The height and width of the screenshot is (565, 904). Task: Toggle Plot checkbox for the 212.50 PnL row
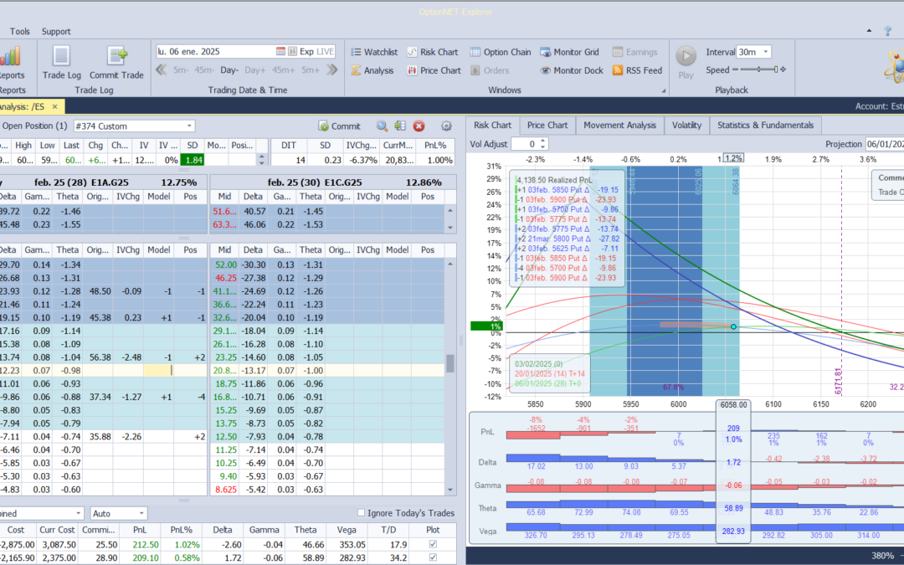[x=433, y=544]
